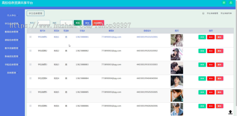
Task: Click 删除 button for 学生信息5
Action: [x=220, y=92]
